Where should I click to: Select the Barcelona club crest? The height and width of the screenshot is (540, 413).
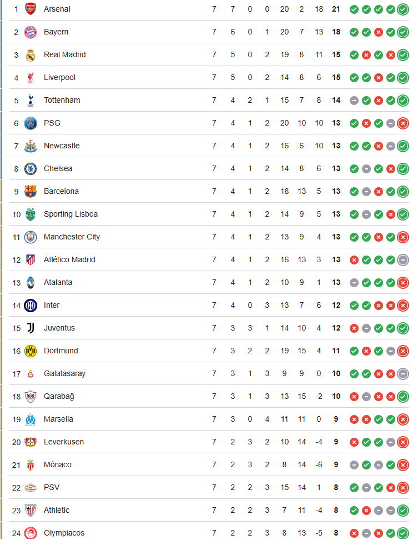[31, 191]
